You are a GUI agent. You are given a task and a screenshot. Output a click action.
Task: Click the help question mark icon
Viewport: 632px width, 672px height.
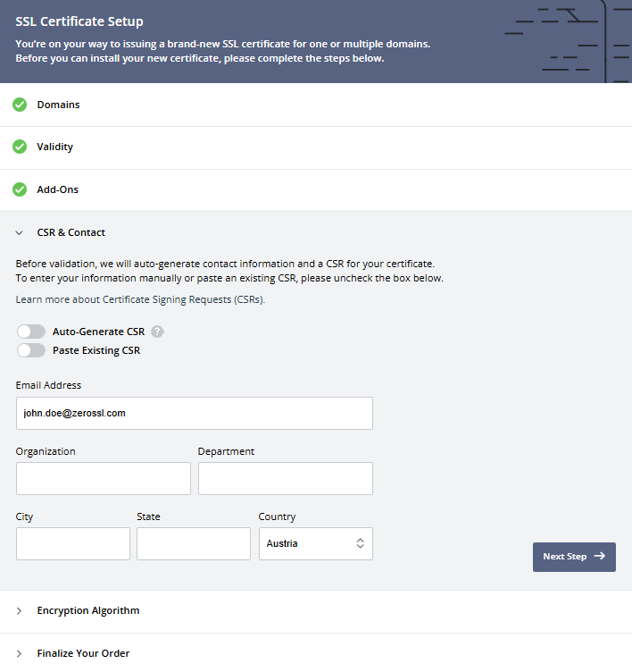click(x=157, y=332)
